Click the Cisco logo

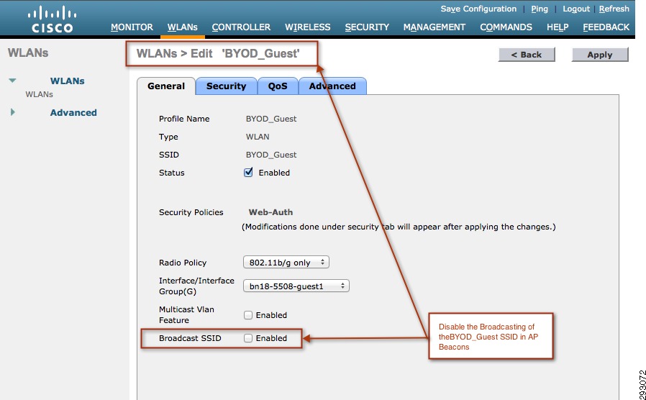point(52,19)
